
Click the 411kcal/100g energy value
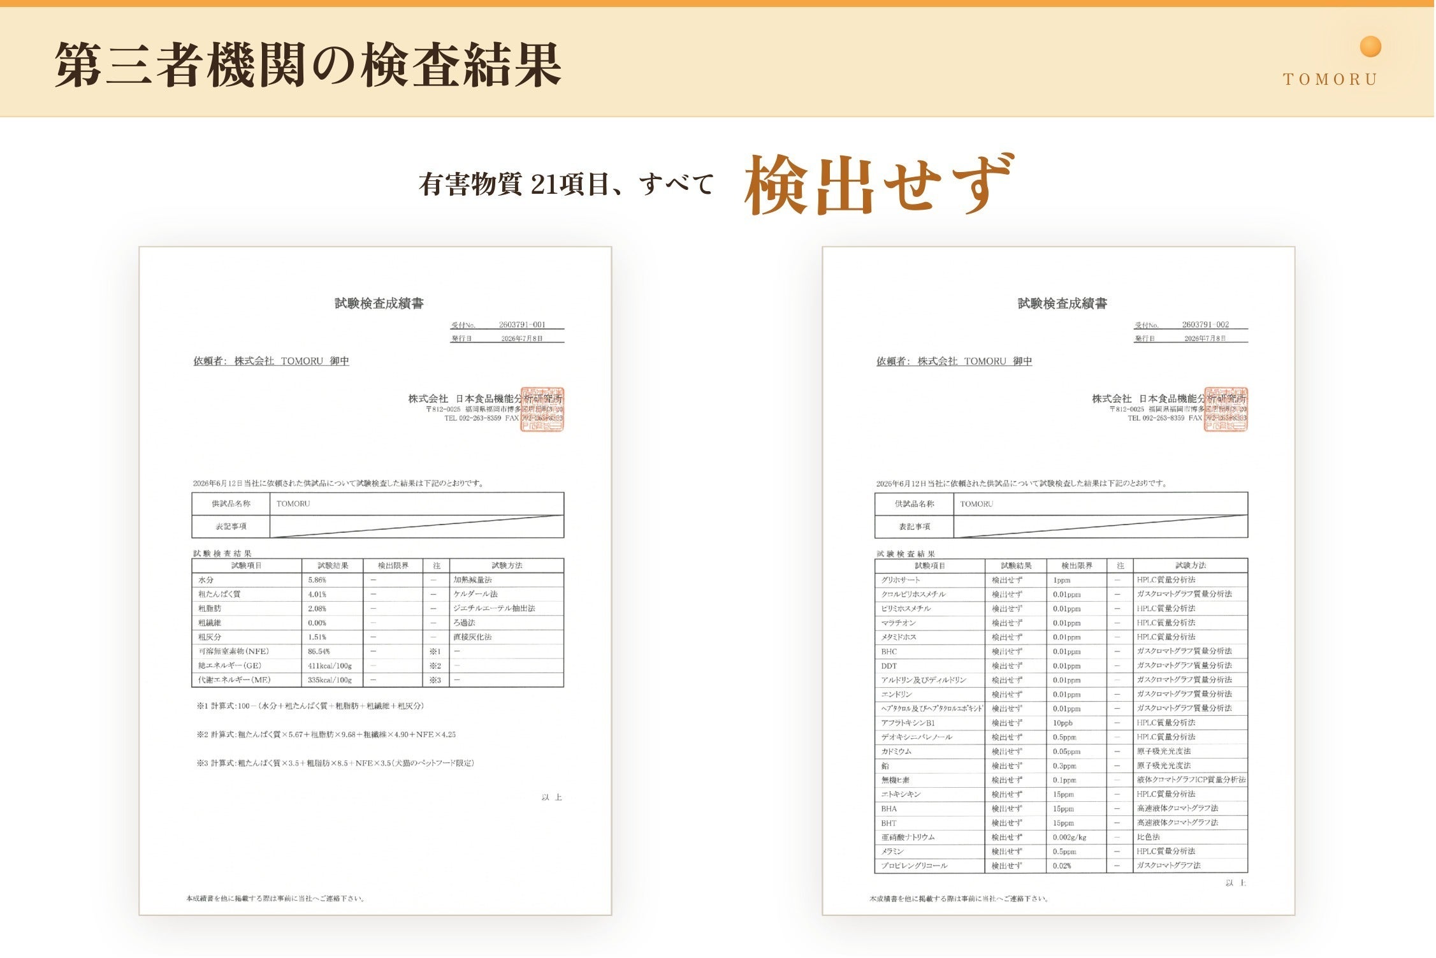[x=330, y=666]
